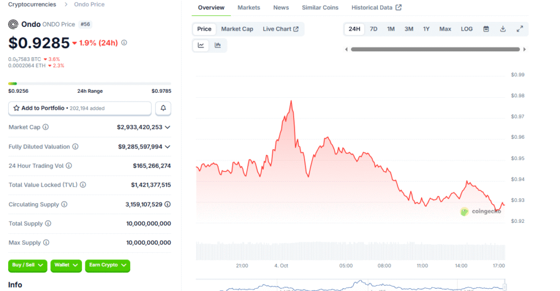Download the chart data

tap(503, 29)
